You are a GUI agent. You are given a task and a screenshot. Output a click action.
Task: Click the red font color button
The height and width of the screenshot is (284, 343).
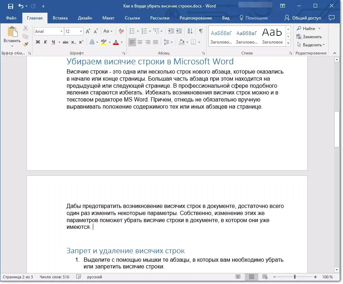pos(116,42)
